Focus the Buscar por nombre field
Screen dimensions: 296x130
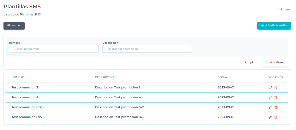[54, 49]
